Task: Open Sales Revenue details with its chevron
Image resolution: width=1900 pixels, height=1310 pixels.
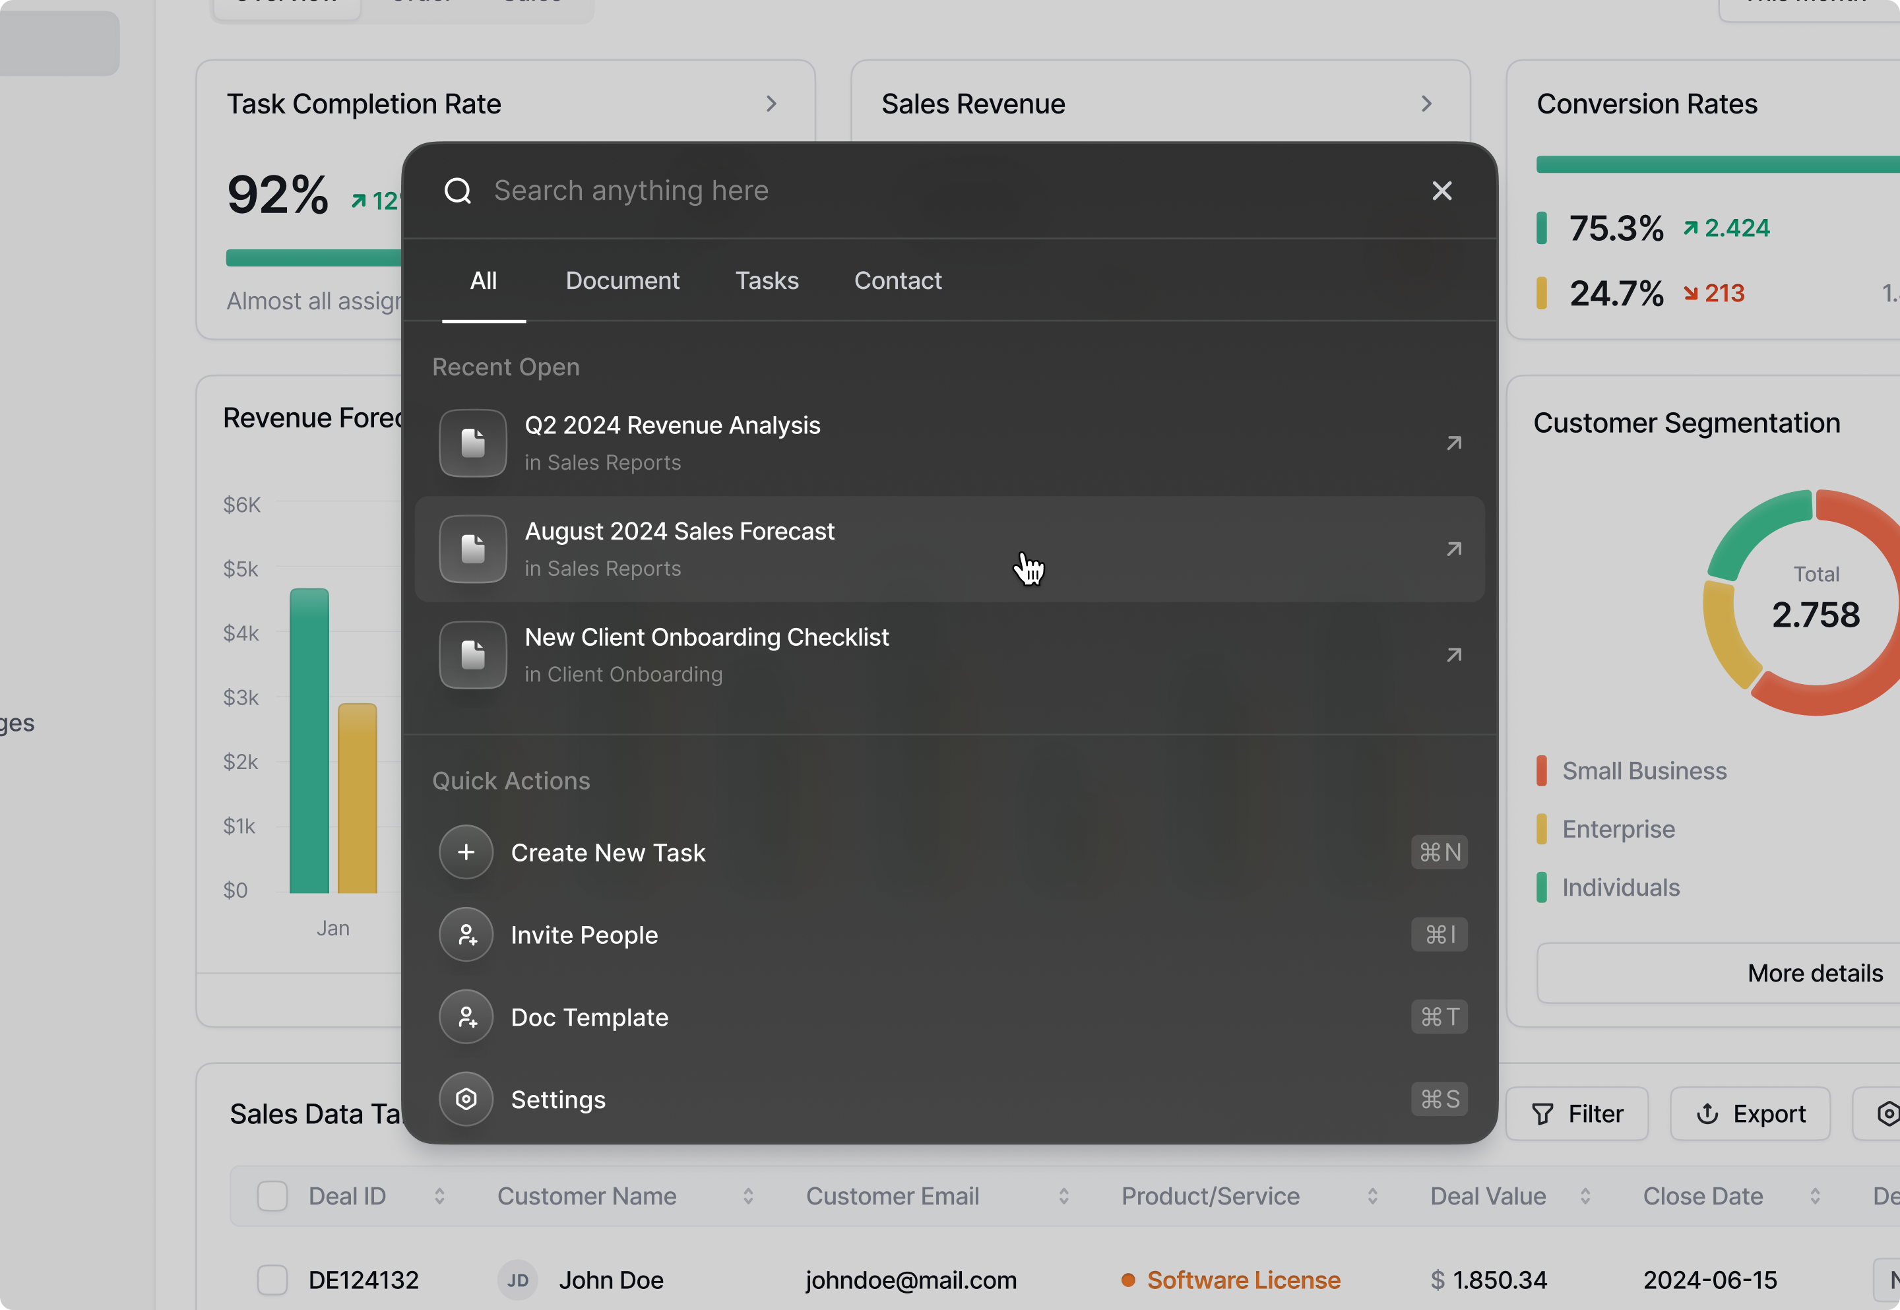Action: tap(1426, 104)
